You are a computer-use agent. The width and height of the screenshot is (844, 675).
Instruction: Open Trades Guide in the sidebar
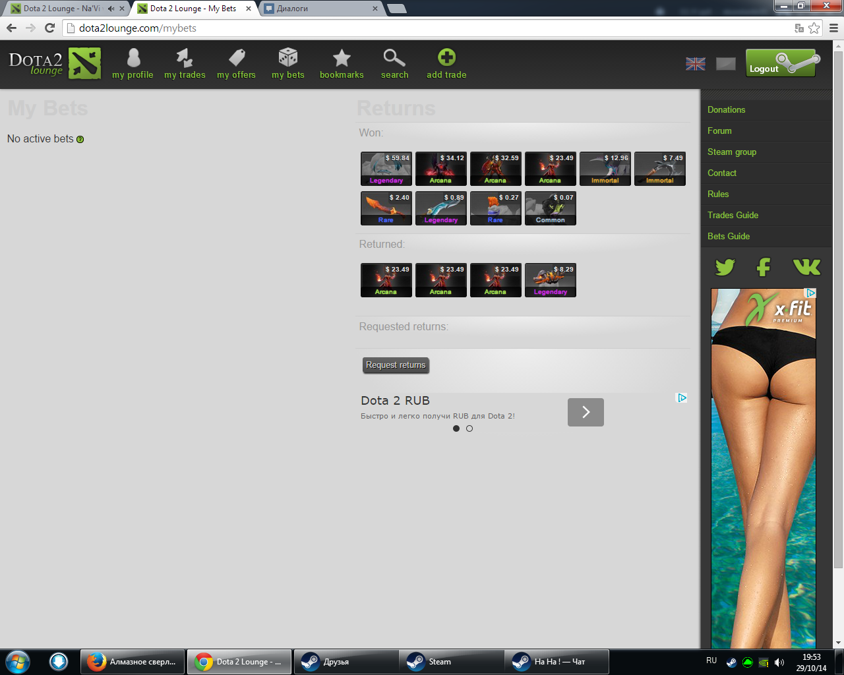[x=766, y=216]
